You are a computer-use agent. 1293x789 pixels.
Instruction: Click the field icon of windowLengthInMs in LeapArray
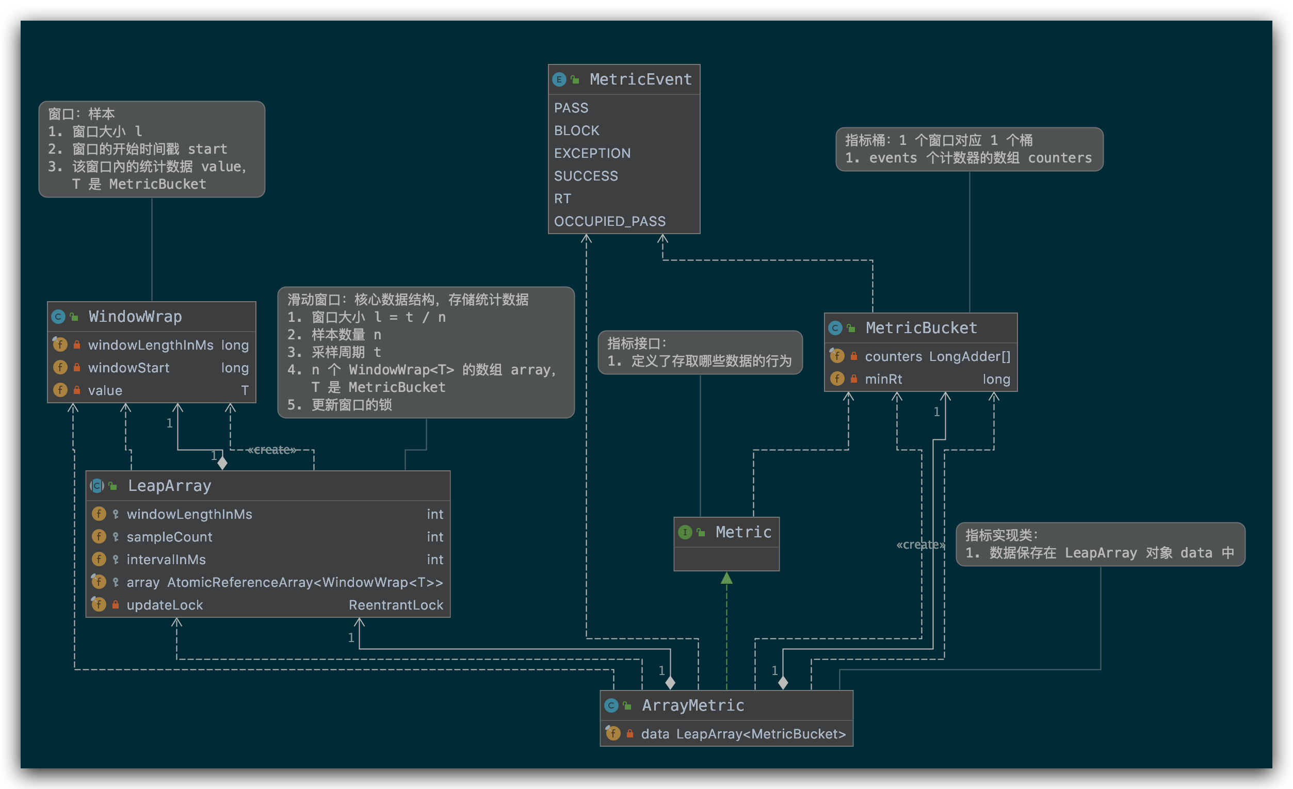99,514
